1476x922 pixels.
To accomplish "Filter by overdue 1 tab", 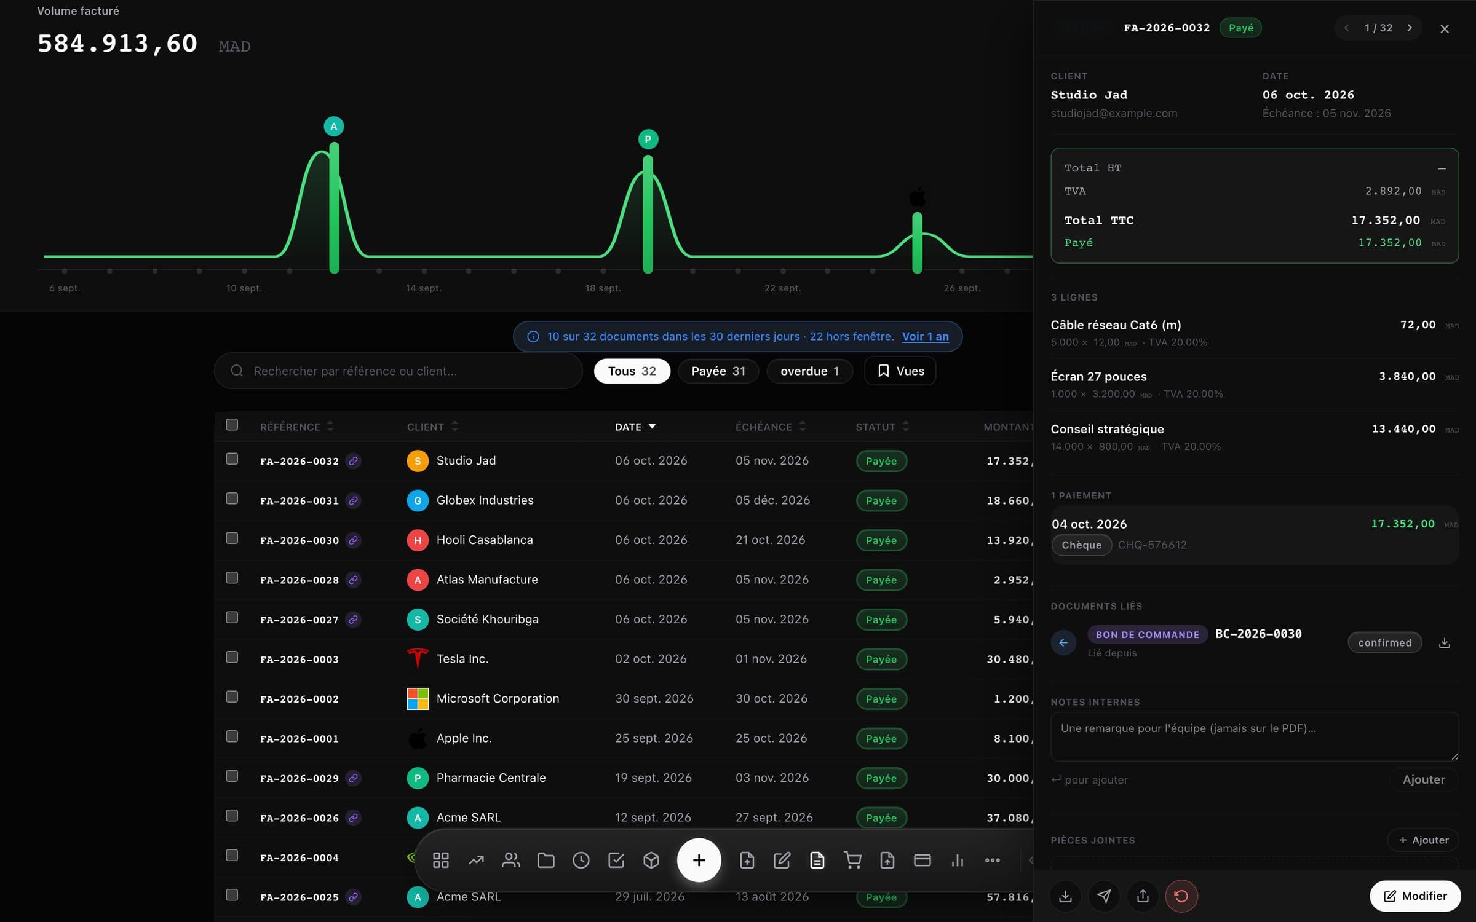I will pyautogui.click(x=809, y=371).
